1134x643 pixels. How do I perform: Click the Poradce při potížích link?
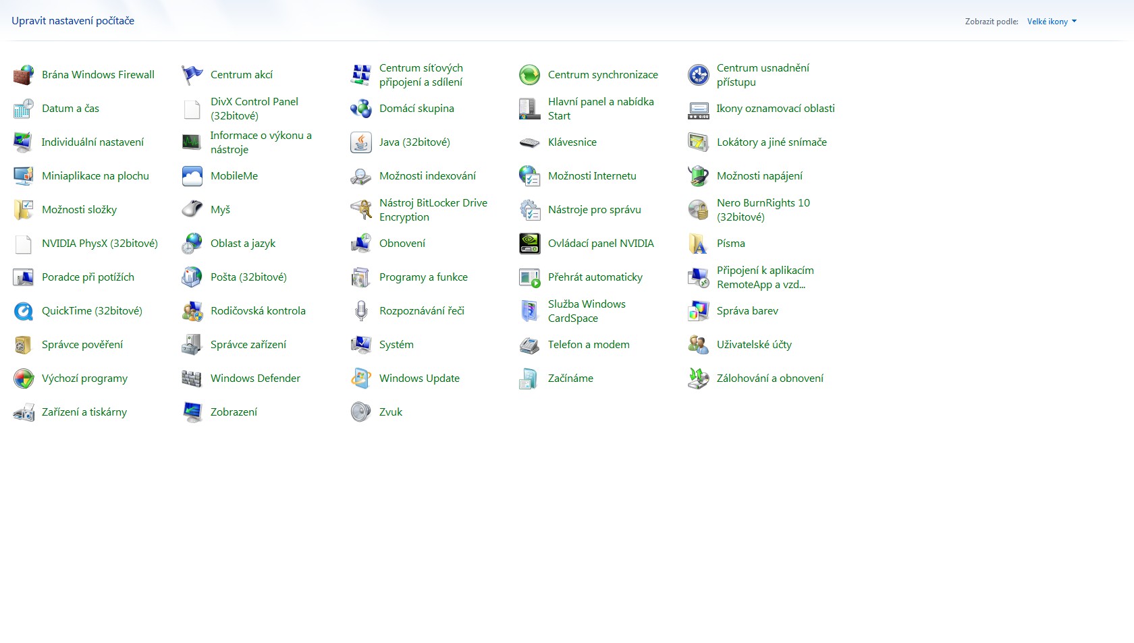coord(88,277)
